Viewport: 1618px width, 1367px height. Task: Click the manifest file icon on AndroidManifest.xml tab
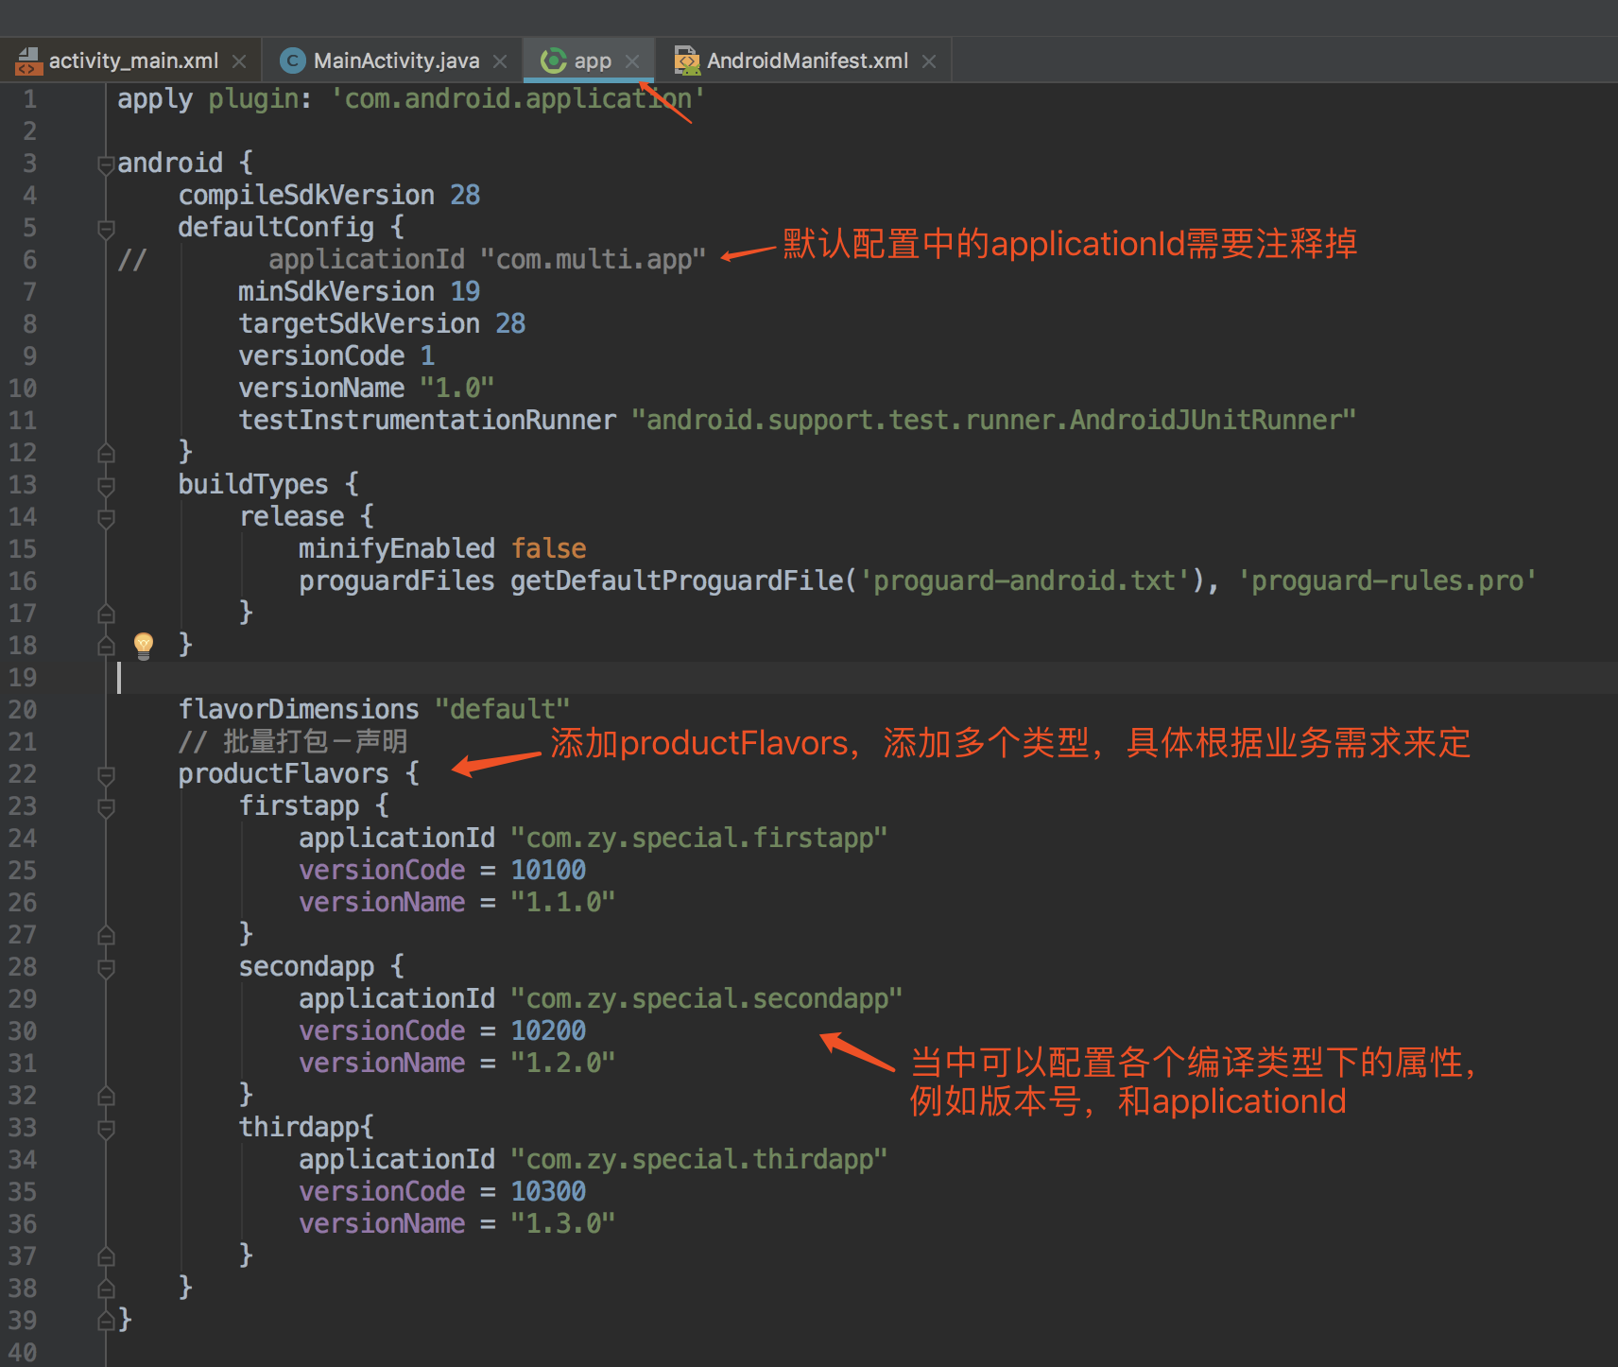click(x=686, y=61)
